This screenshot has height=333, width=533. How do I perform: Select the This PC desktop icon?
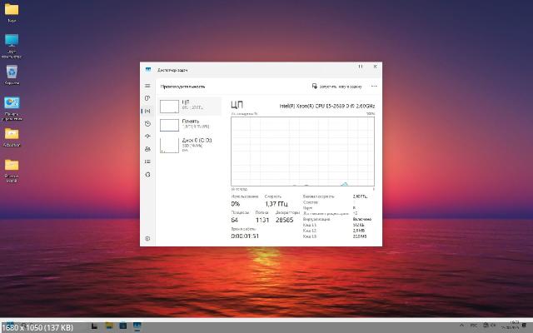(12, 42)
